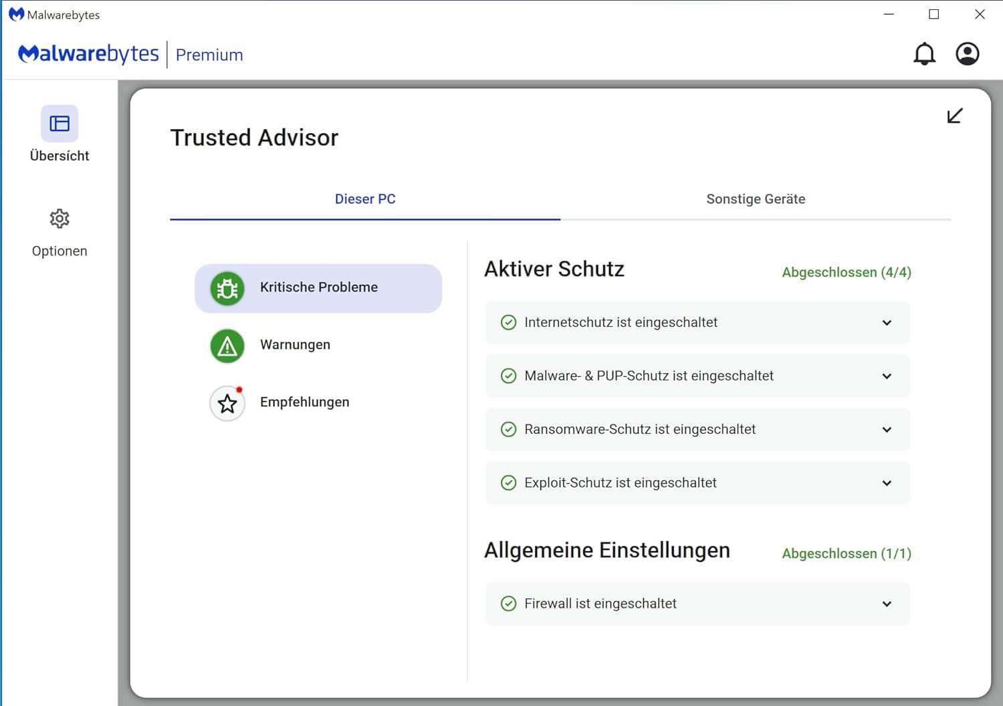Open Optionen via the gear icon

(60, 219)
